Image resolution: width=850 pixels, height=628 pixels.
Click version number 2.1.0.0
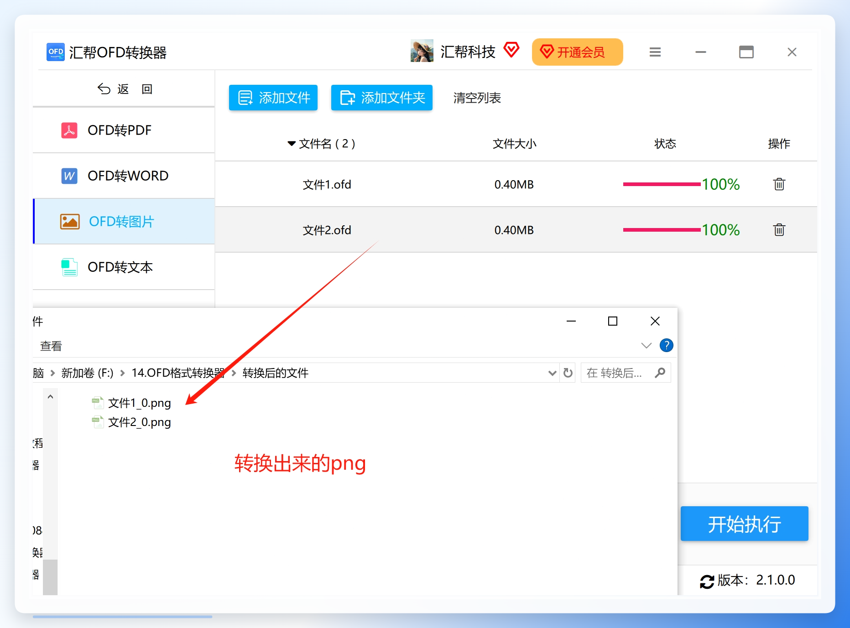[776, 580]
